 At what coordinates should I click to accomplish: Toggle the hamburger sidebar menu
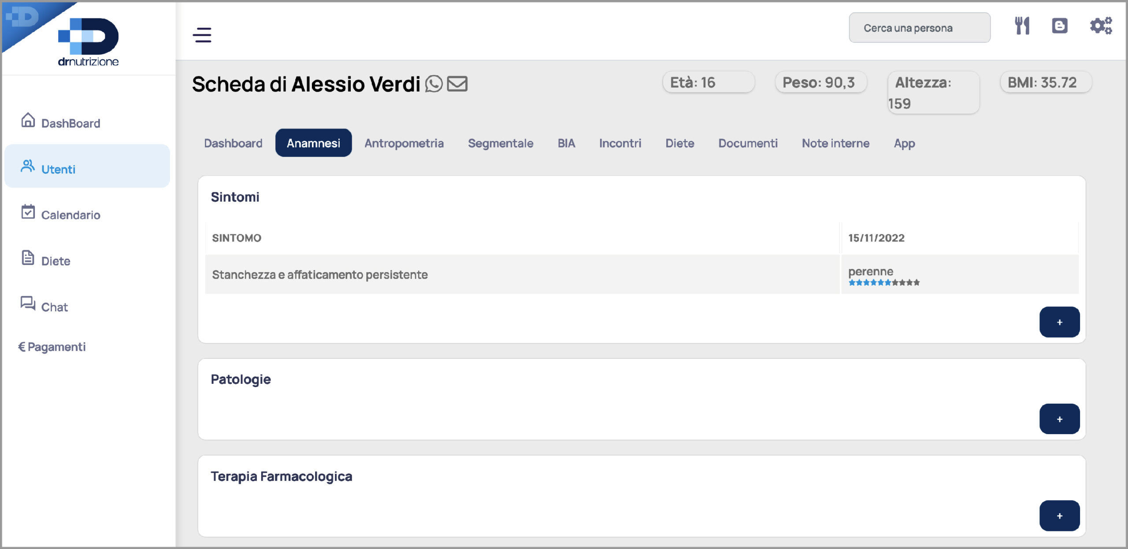pyautogui.click(x=202, y=35)
